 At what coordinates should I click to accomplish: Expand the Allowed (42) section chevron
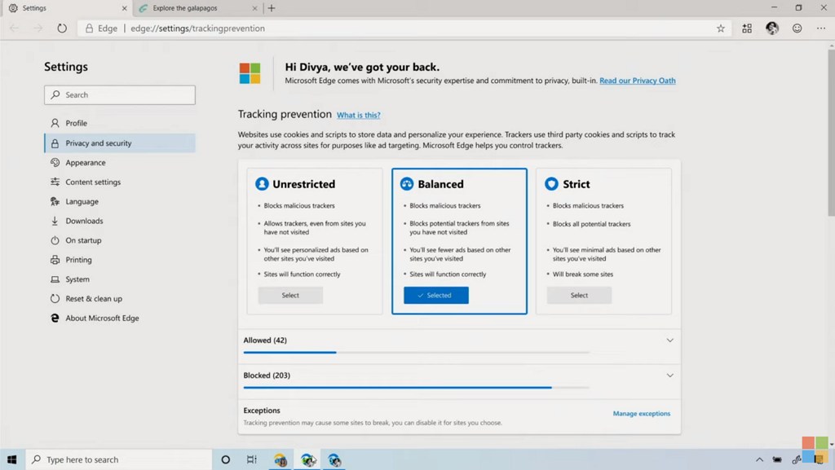point(670,340)
